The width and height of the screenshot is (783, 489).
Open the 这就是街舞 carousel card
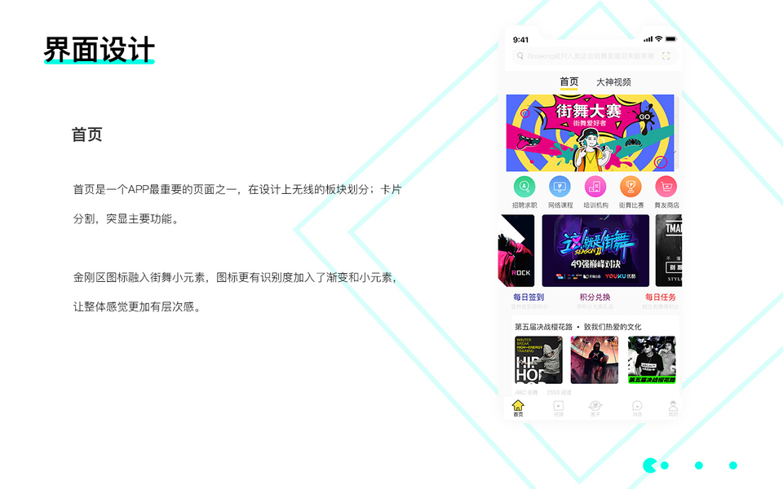point(595,250)
